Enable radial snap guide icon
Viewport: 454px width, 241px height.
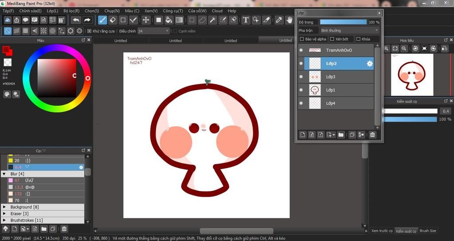pos(43,31)
